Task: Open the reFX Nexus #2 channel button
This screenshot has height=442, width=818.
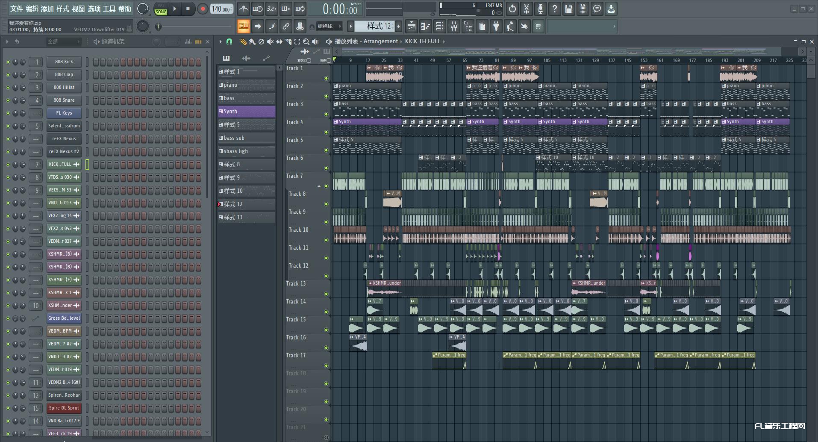Action: coord(64,152)
